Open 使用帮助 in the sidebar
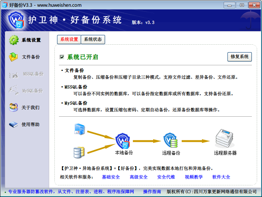 (30, 124)
